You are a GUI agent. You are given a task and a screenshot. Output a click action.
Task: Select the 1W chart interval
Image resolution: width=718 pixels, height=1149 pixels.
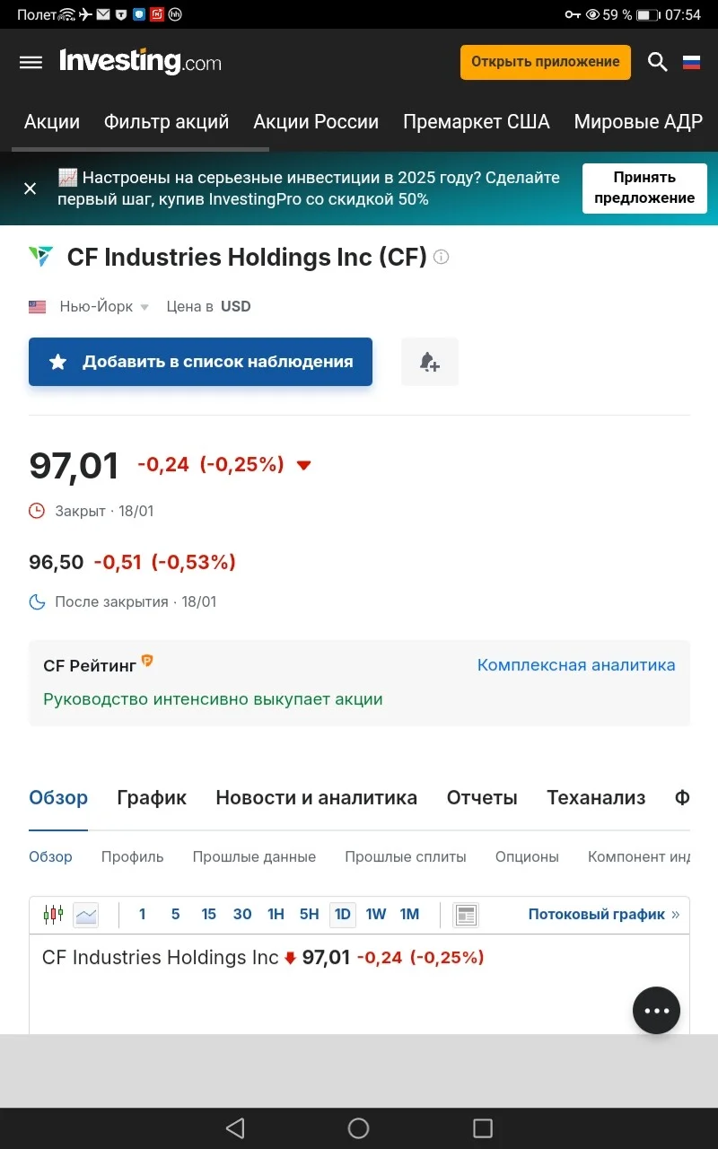click(376, 915)
